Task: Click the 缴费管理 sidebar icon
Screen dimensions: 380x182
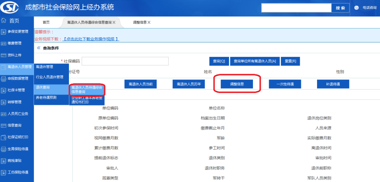Action: click(4, 43)
